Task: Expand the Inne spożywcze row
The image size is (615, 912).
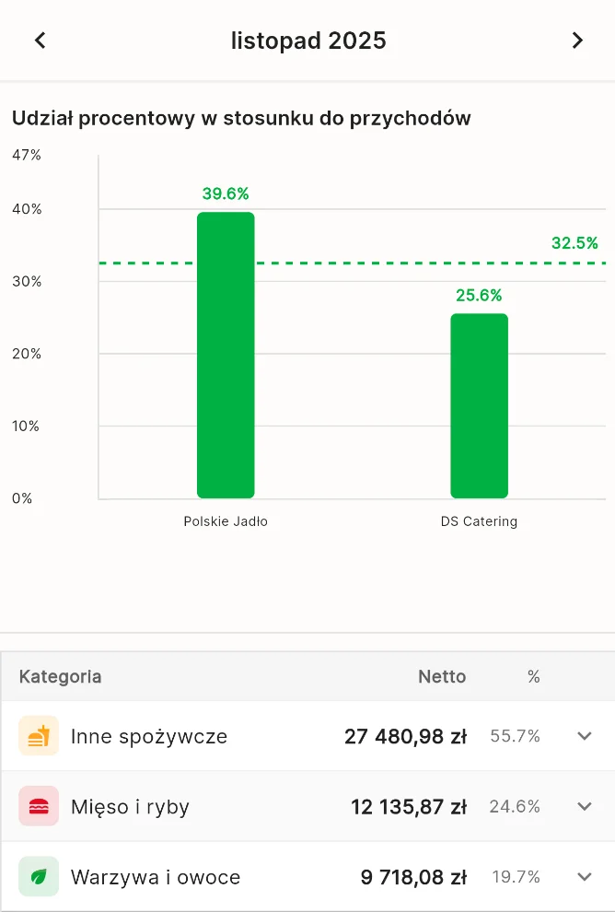Action: [584, 736]
